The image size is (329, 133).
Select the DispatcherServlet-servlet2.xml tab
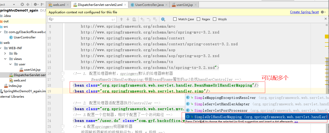pyautogui.click(x=100, y=5)
